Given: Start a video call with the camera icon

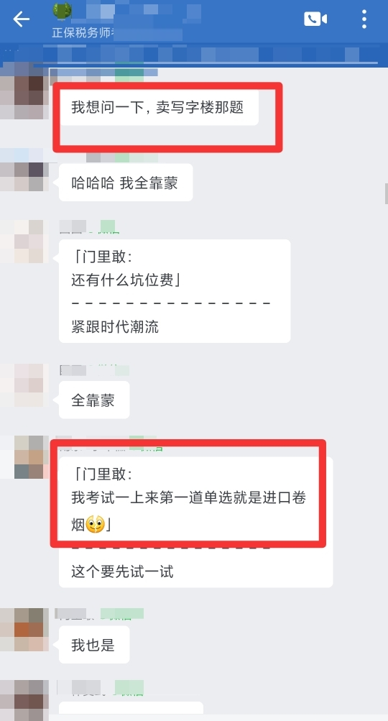Looking at the screenshot, I should (315, 19).
